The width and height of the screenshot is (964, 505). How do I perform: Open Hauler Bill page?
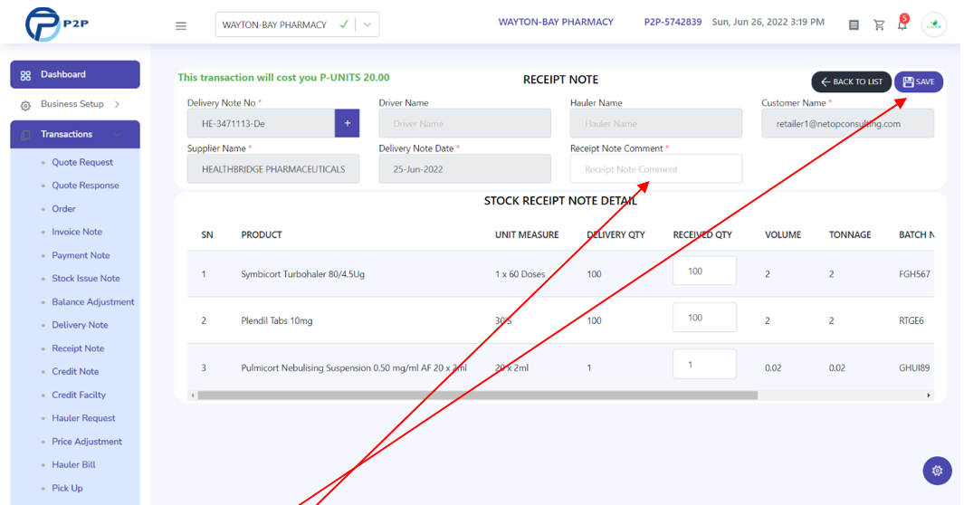pyautogui.click(x=74, y=465)
